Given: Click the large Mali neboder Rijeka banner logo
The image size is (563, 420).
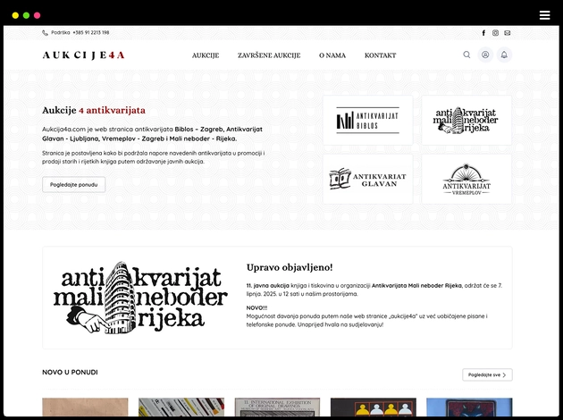Looking at the screenshot, I should click(140, 298).
